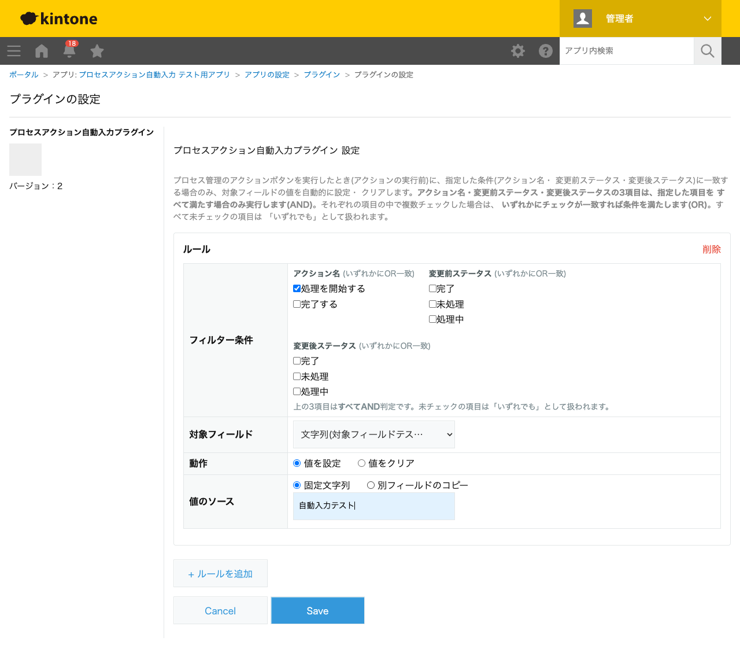The image size is (740, 652).
Task: Click the search magnifier icon
Action: [x=708, y=51]
